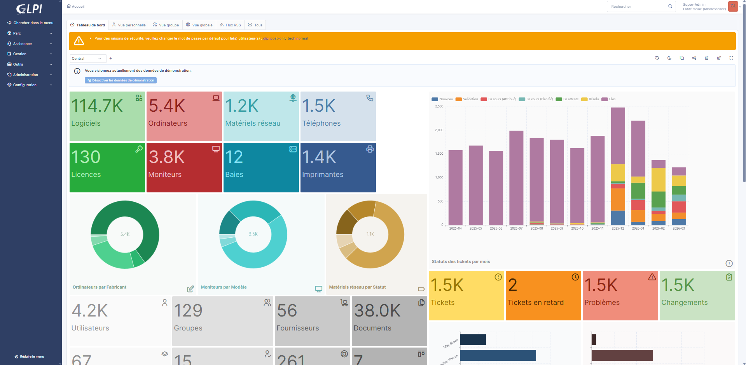Refresh the dashboard data
746x365 pixels.
657,58
